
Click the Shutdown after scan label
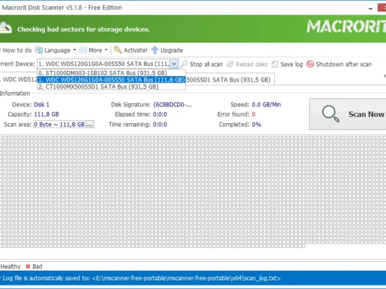(x=344, y=64)
